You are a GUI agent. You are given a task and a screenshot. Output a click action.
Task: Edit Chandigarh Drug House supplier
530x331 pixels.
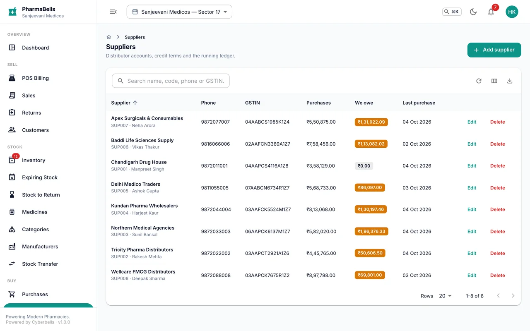click(x=472, y=166)
